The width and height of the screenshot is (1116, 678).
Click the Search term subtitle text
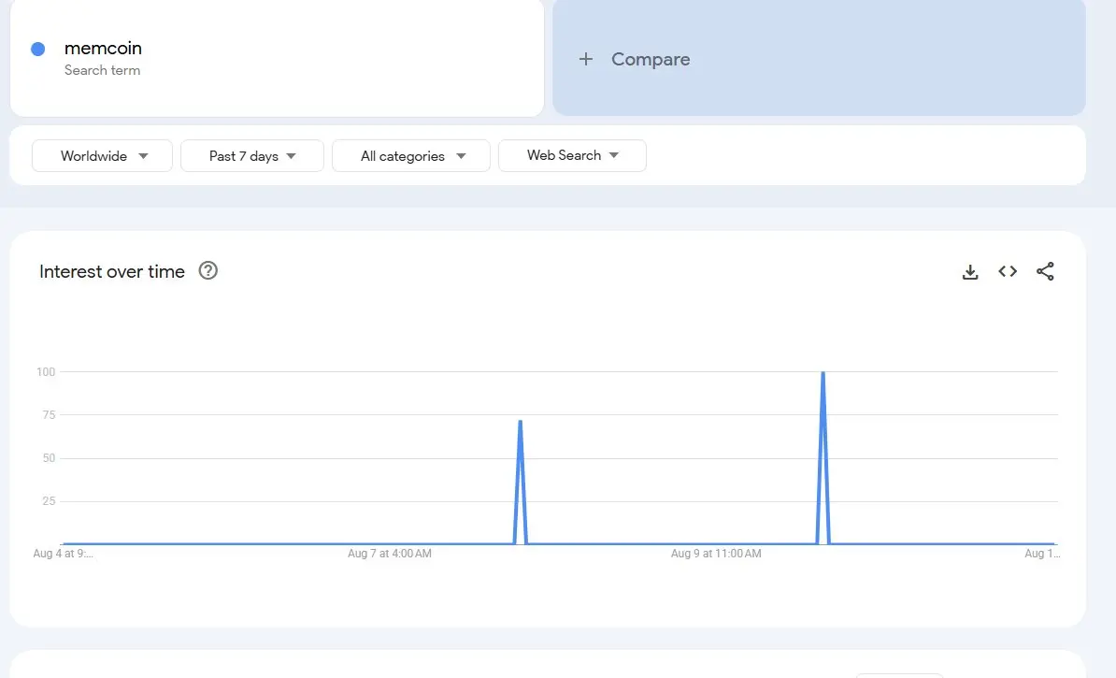(103, 70)
